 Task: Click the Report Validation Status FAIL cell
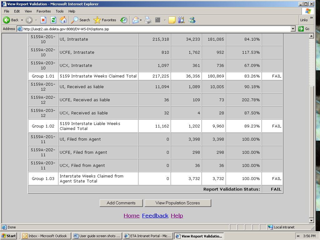pos(272,189)
